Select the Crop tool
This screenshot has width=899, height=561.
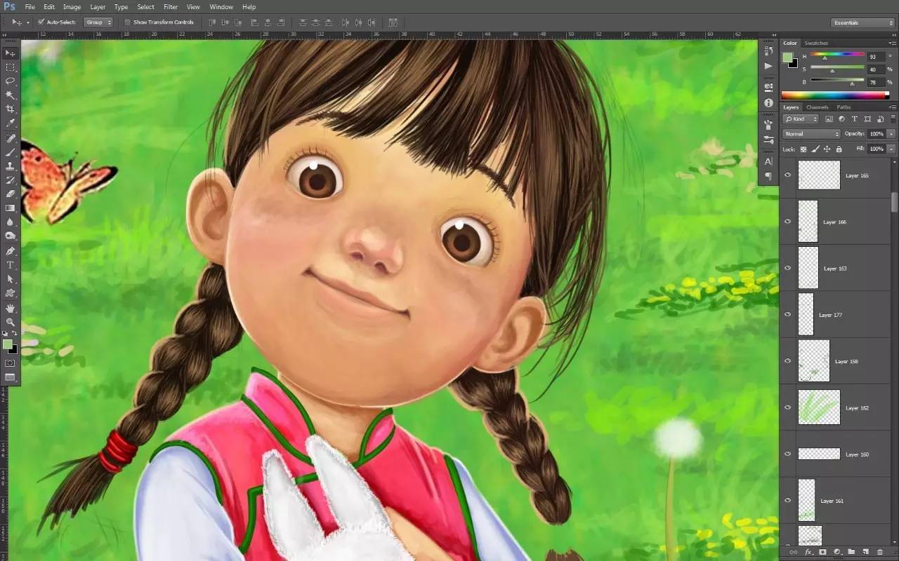click(x=11, y=109)
